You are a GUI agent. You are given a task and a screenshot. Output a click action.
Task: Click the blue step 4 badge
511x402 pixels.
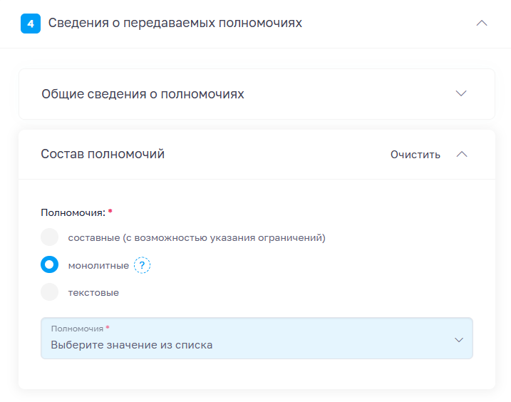31,24
